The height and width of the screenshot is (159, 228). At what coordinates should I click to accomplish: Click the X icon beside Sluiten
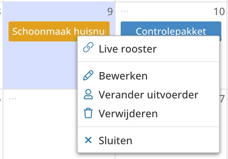(88, 141)
